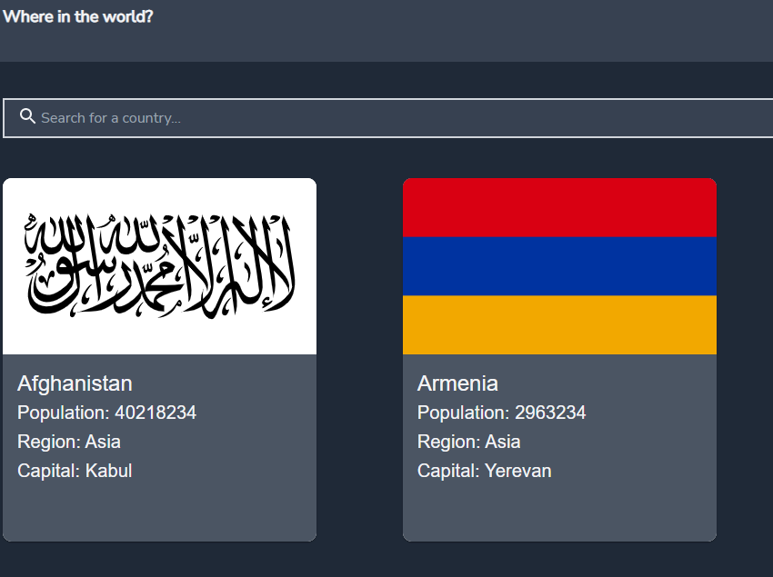The image size is (773, 577).
Task: Click the Armenia "Region: Asia" line
Action: [469, 442]
